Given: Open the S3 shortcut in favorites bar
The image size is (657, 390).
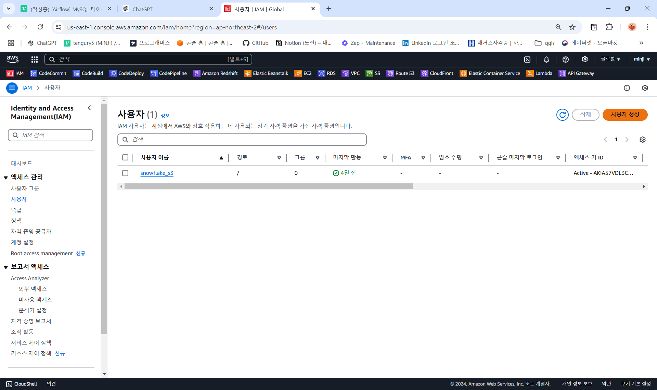Looking at the screenshot, I should (x=373, y=74).
